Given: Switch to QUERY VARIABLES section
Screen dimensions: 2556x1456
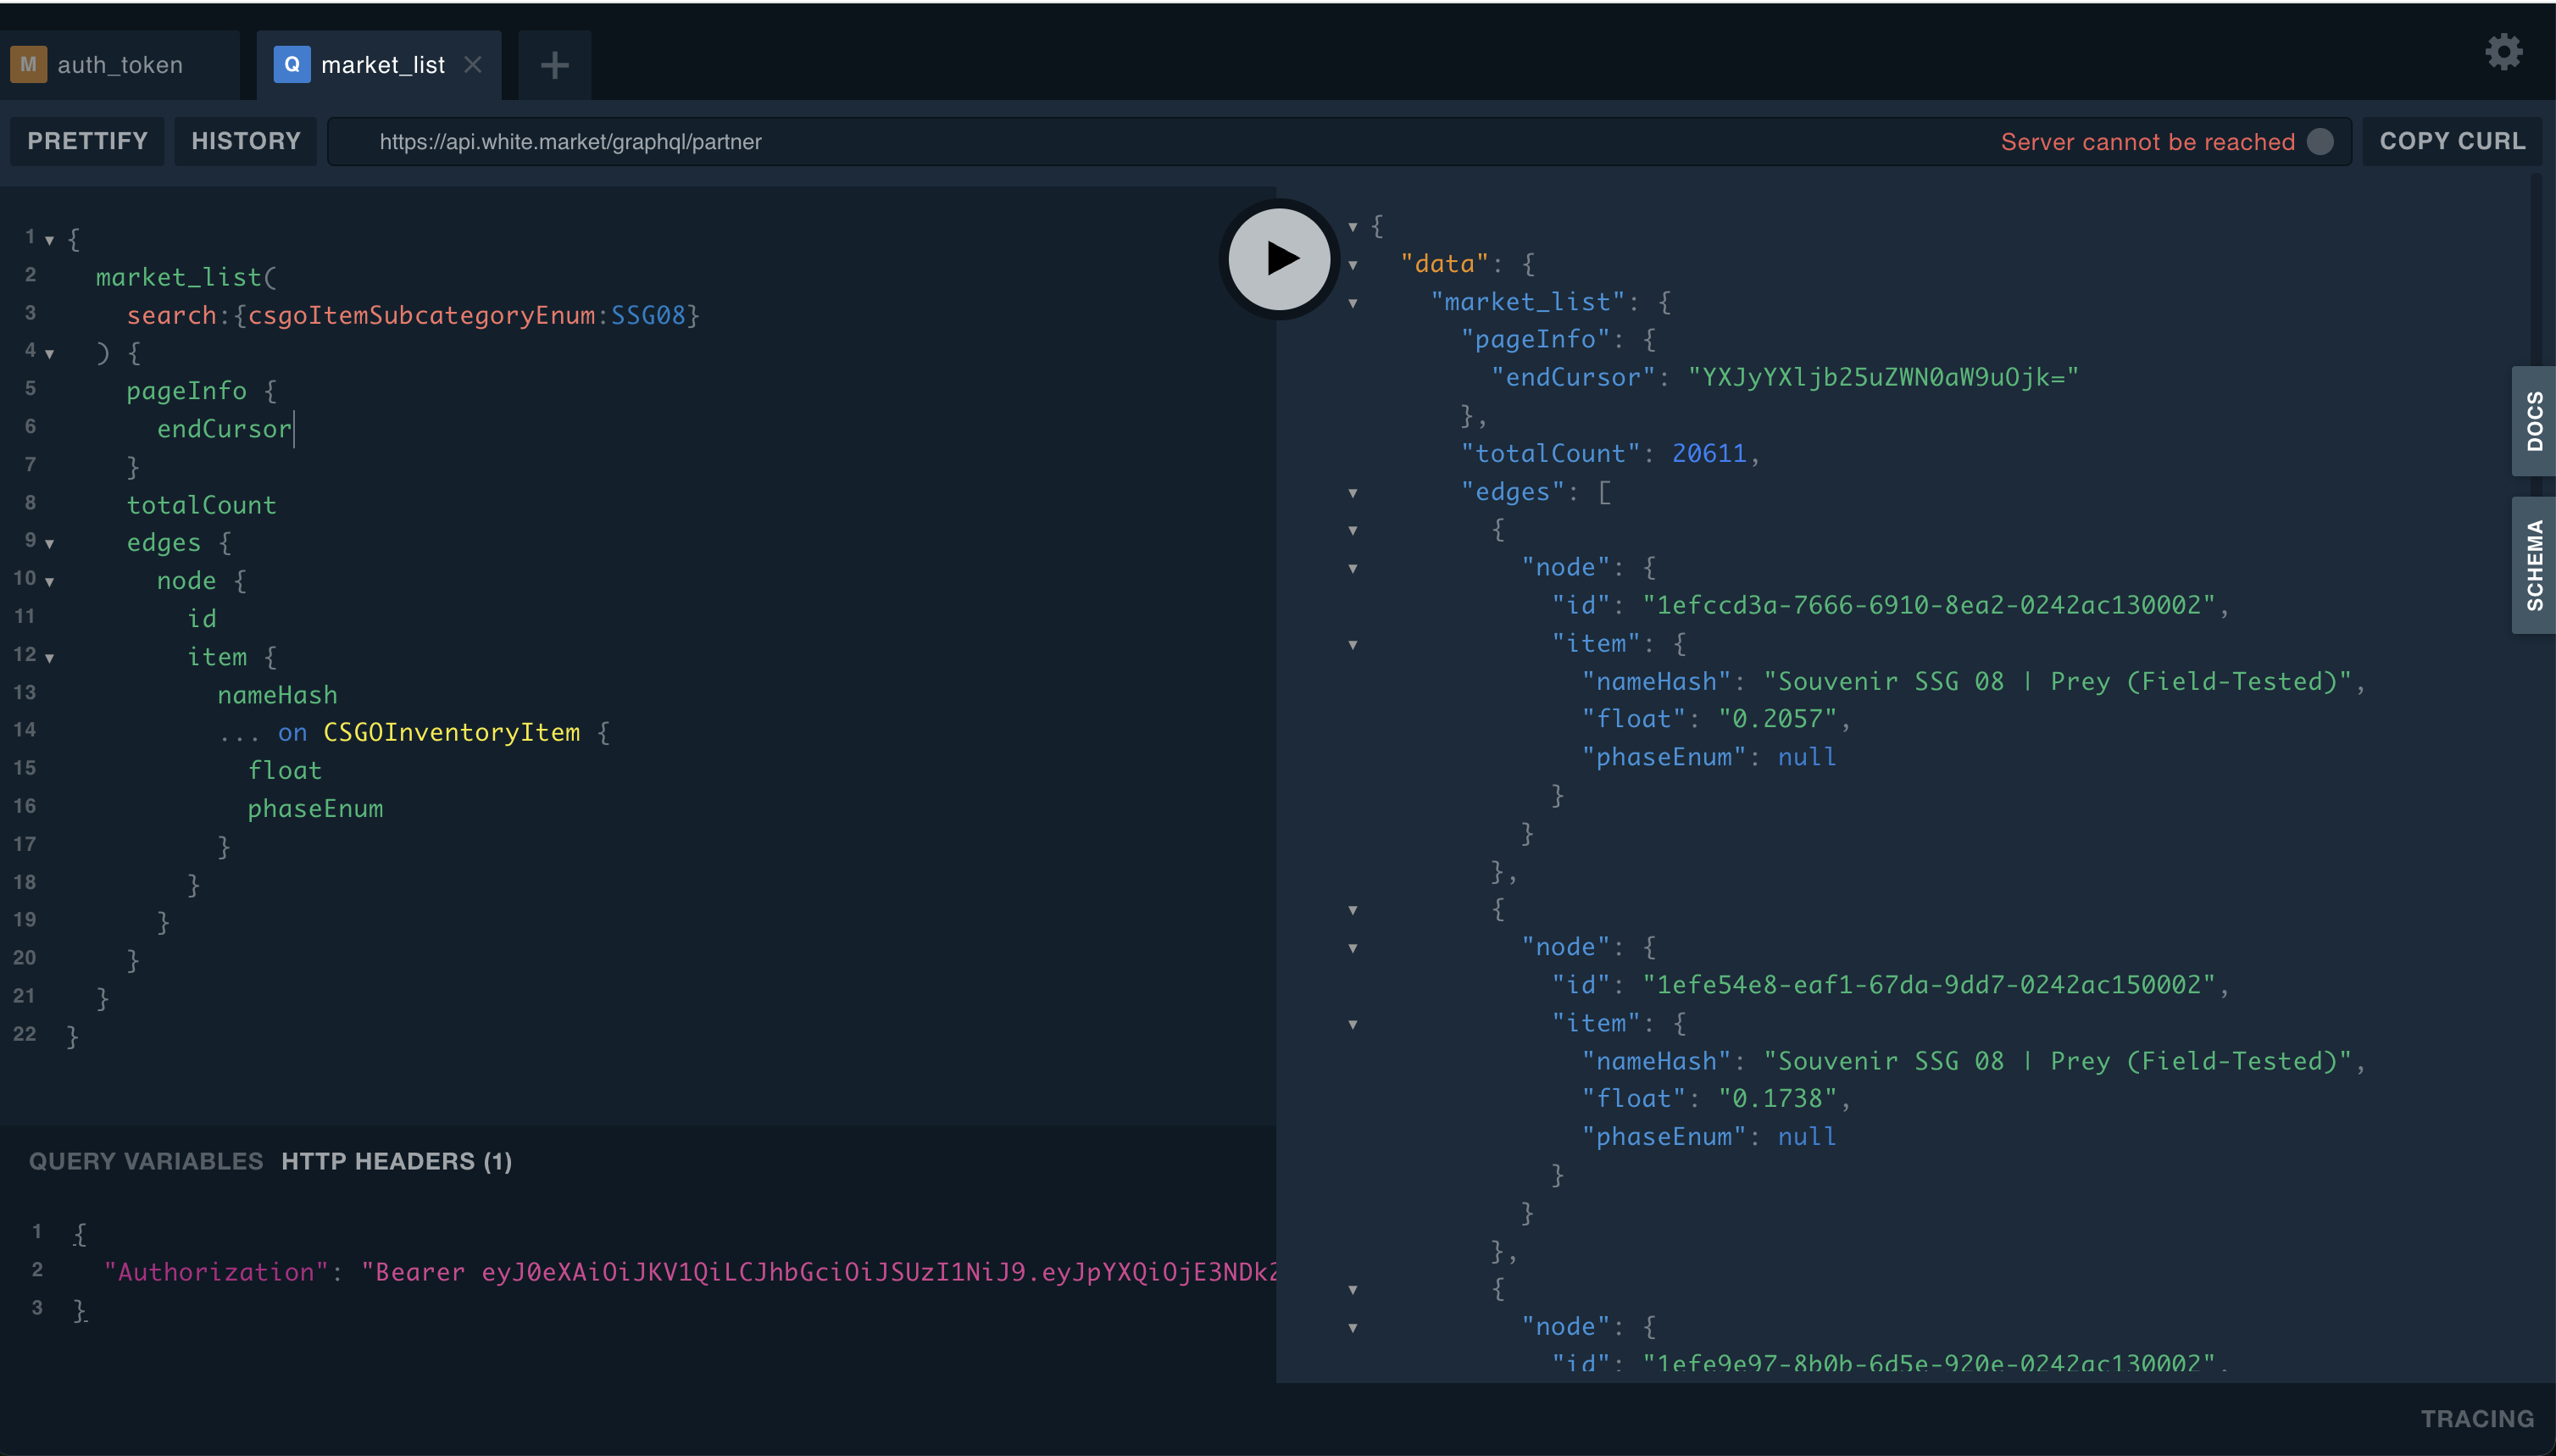Looking at the screenshot, I should tap(146, 1161).
